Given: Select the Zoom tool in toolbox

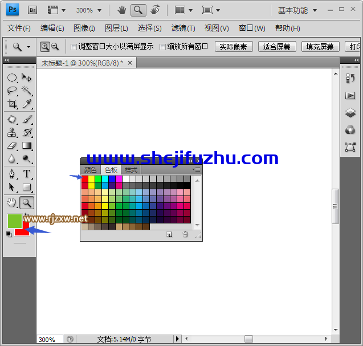Looking at the screenshot, I should coord(27,203).
